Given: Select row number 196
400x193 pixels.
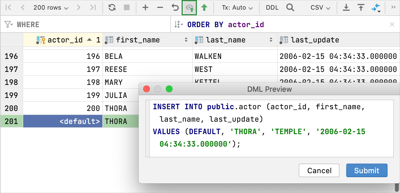Looking at the screenshot, I should point(11,56).
